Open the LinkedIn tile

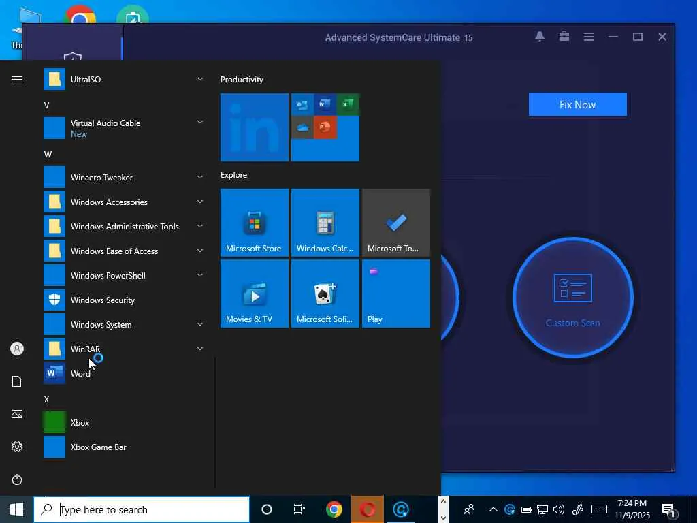pos(255,127)
